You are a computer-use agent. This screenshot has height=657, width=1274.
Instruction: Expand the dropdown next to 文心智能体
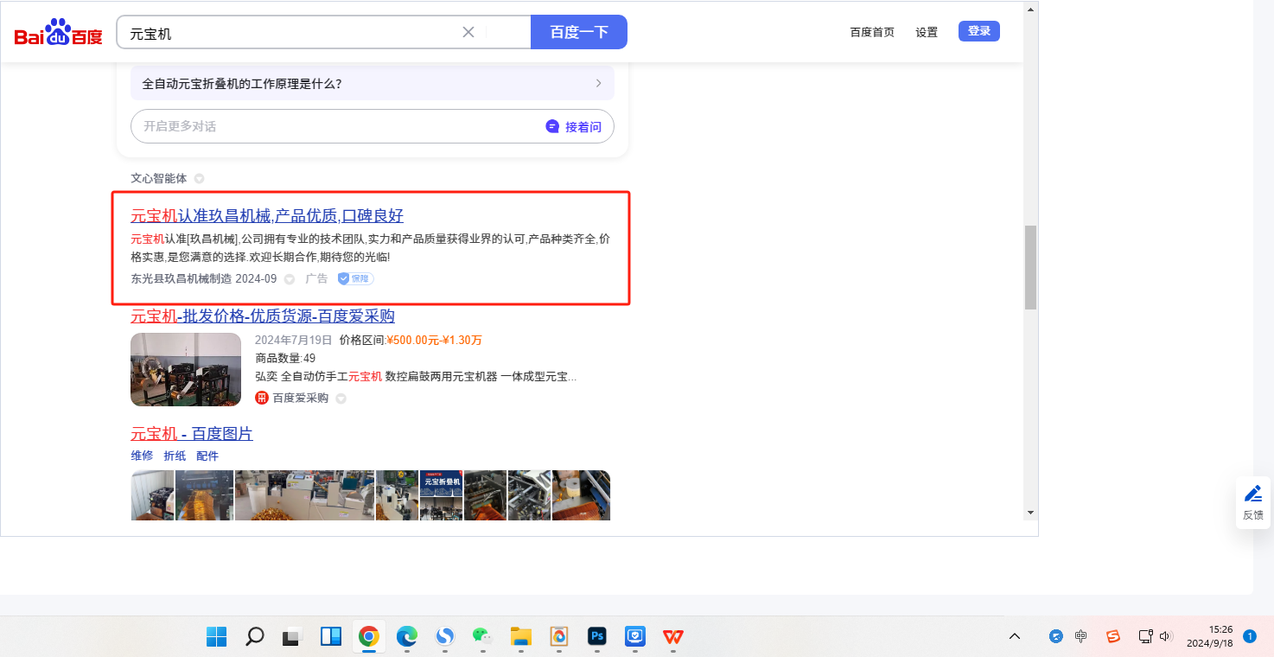[x=199, y=179]
